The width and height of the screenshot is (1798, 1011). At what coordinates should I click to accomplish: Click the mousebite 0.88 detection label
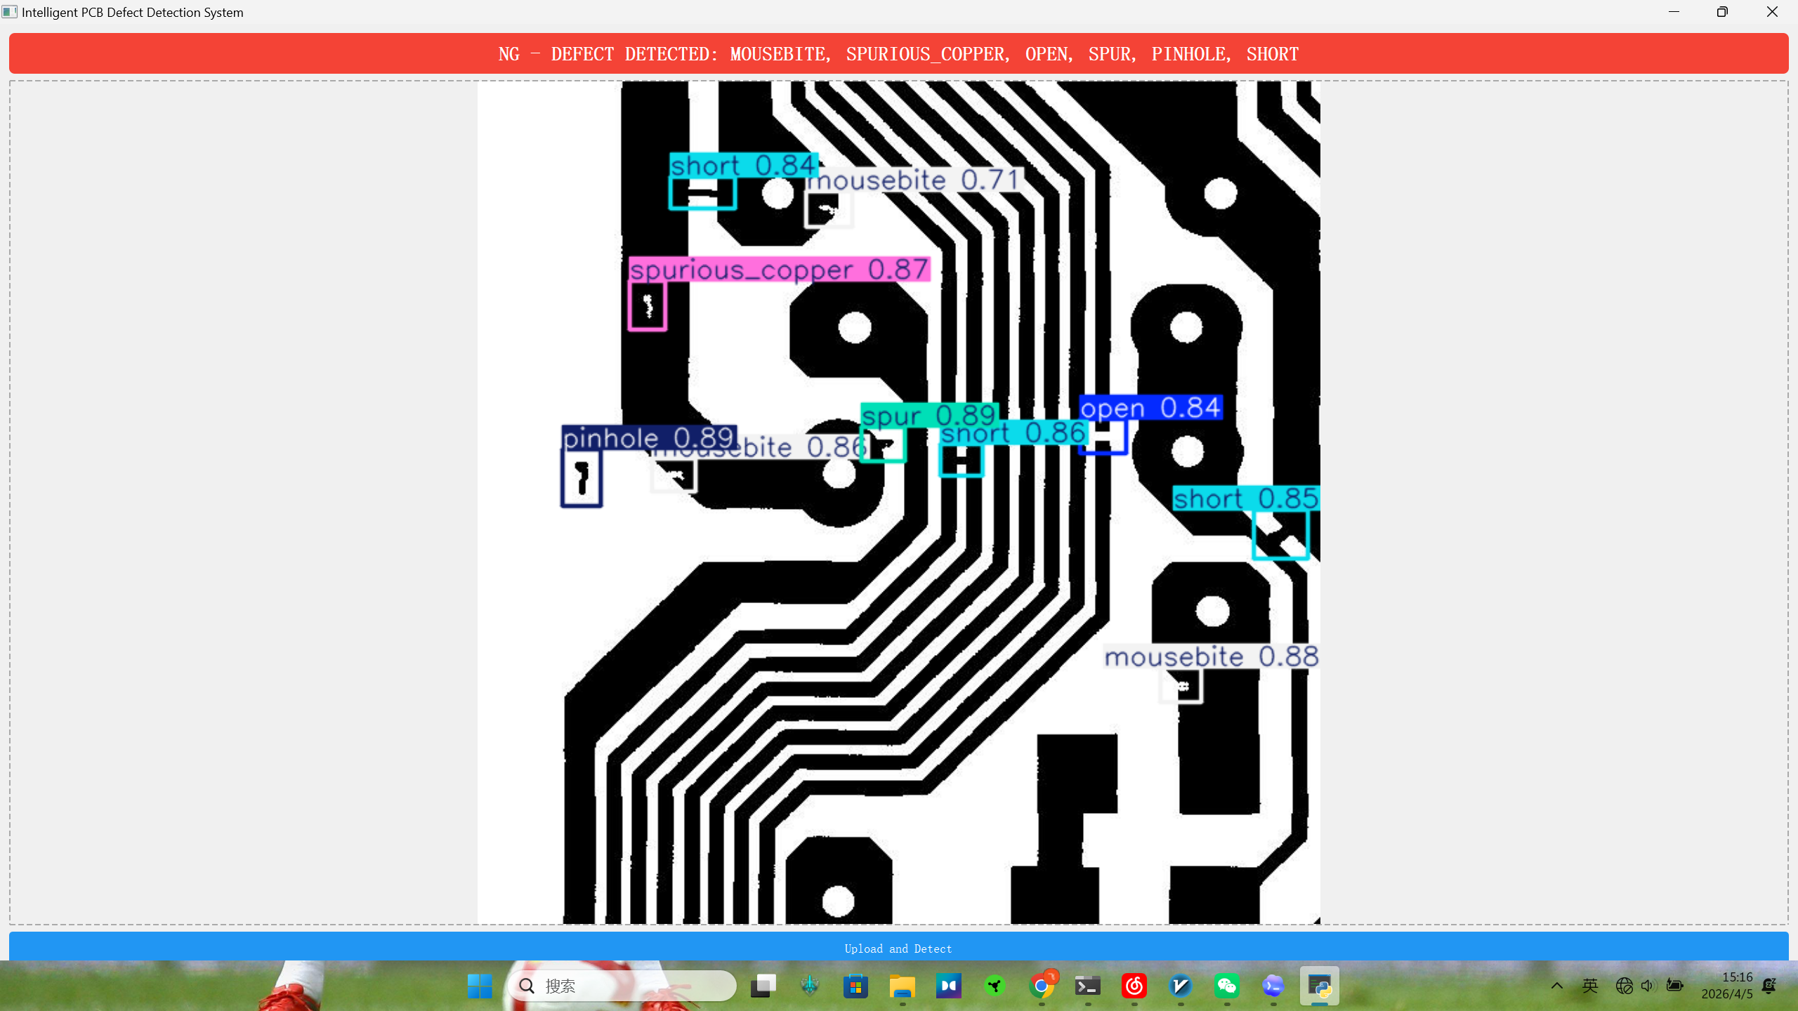coord(1211,657)
